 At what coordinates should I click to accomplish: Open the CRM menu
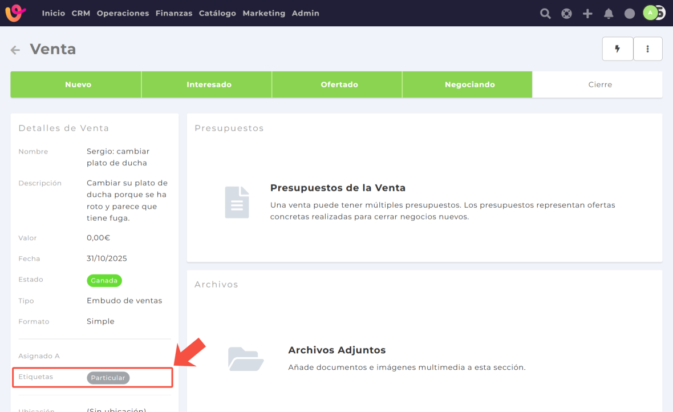click(x=81, y=13)
